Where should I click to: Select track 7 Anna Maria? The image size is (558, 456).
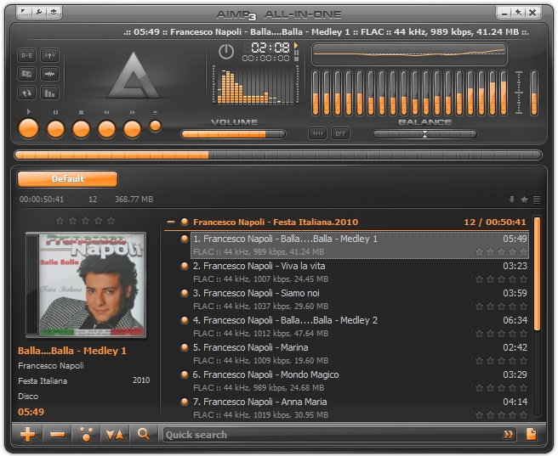(x=360, y=408)
